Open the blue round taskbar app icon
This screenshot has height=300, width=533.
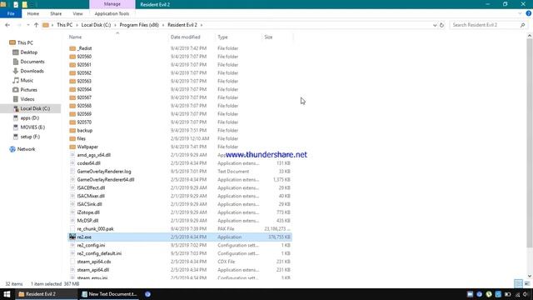tap(147, 294)
